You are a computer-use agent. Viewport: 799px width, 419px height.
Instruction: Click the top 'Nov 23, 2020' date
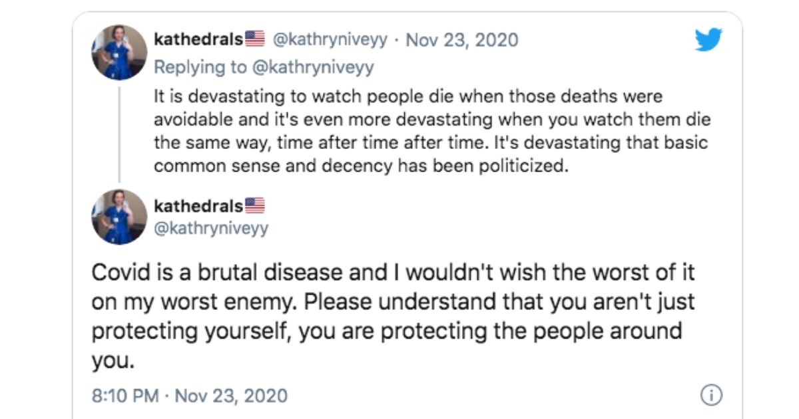pyautogui.click(x=461, y=39)
